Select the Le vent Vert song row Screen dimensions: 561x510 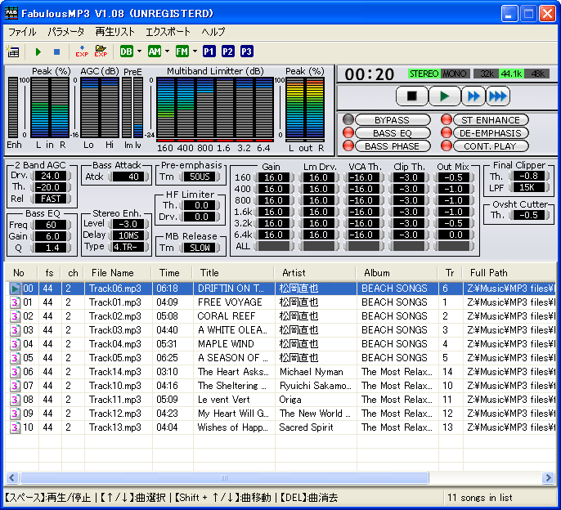click(x=281, y=400)
